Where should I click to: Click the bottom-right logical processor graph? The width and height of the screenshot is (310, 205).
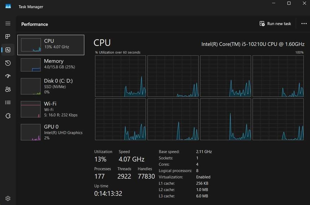click(278, 119)
